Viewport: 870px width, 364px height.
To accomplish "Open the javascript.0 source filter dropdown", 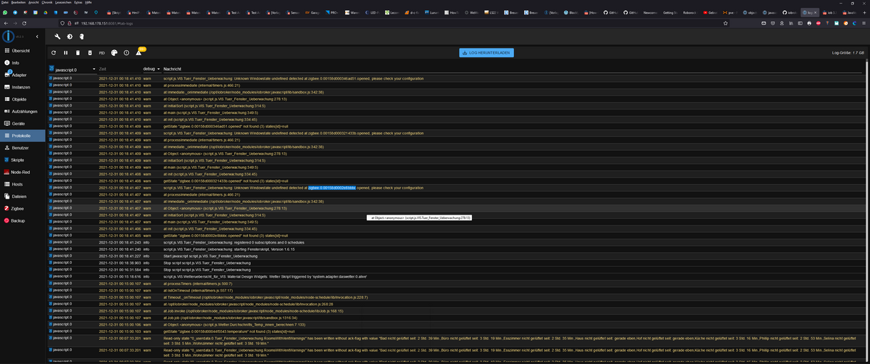I will click(72, 69).
